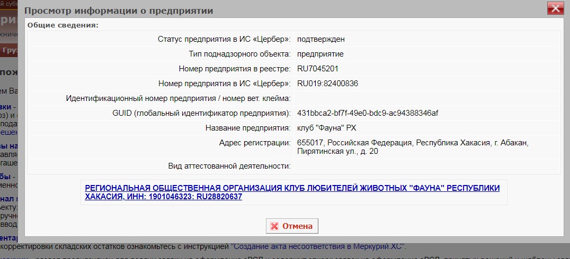This screenshot has height=259, width=570.
Task: Click the red X icon inside Отмена button
Action: point(274,226)
